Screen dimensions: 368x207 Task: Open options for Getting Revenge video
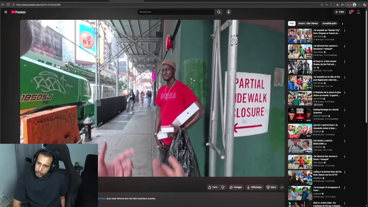click(x=345, y=110)
